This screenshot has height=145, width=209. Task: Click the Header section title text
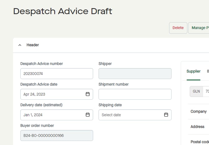pos(33,45)
